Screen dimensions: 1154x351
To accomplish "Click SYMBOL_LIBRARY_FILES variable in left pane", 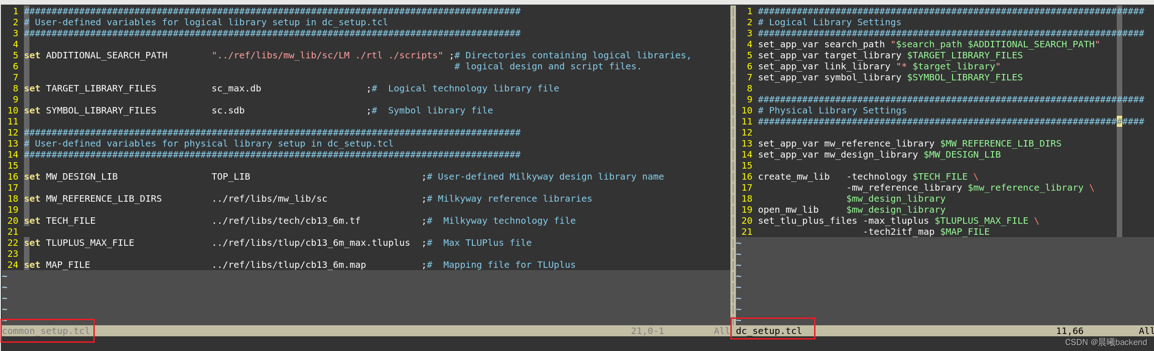I will tap(101, 110).
